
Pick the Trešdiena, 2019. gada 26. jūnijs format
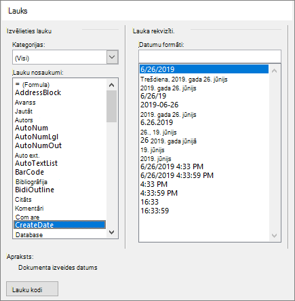(184, 79)
